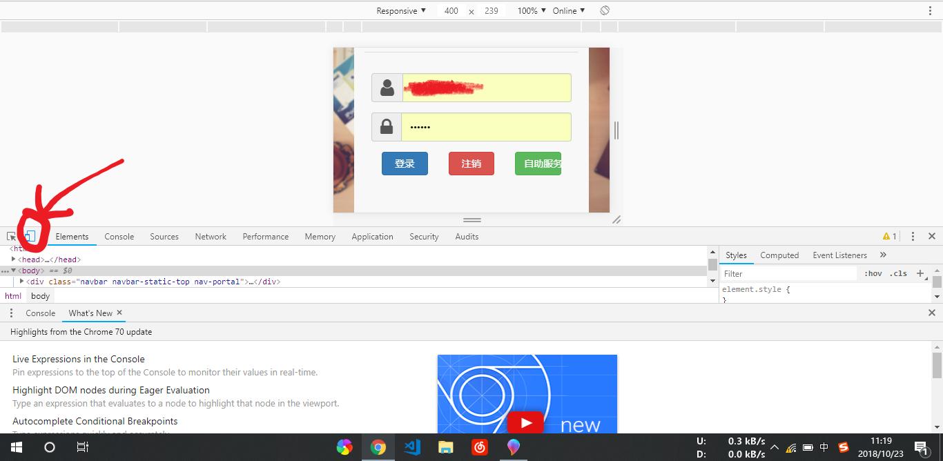Image resolution: width=943 pixels, height=461 pixels.
Task: Click the yellow warning count indicator
Action: [x=890, y=236]
